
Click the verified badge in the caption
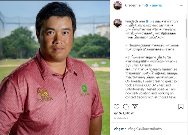(x=147, y=22)
